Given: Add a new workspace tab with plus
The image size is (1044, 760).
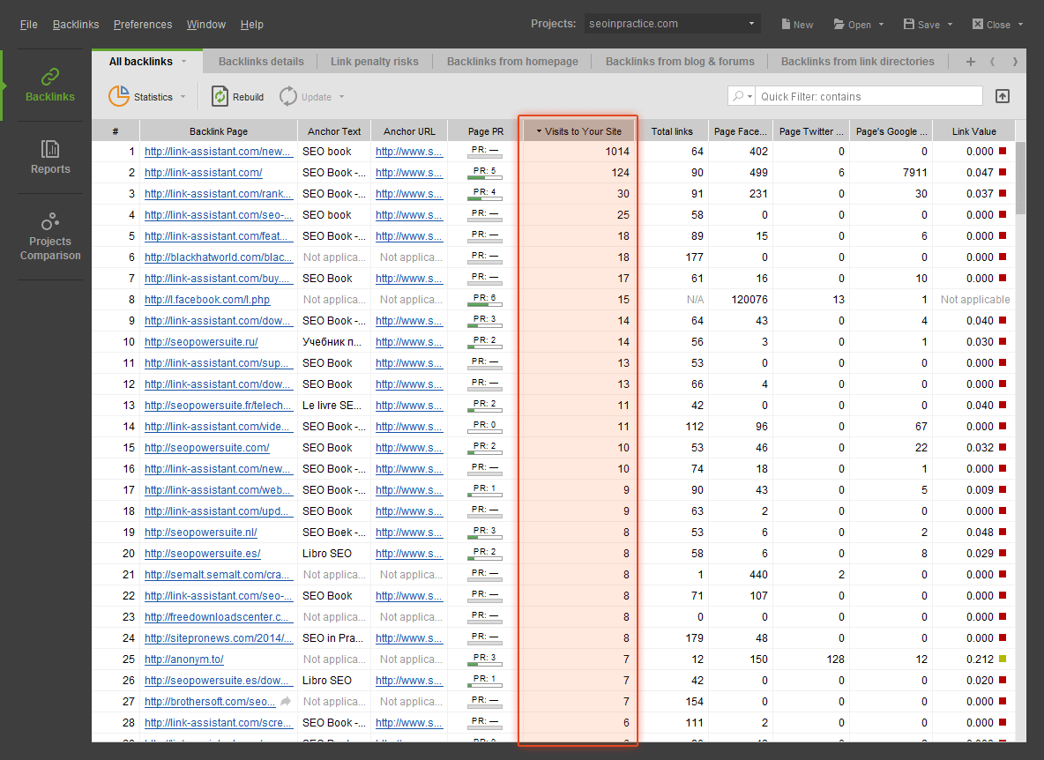Looking at the screenshot, I should coord(970,61).
